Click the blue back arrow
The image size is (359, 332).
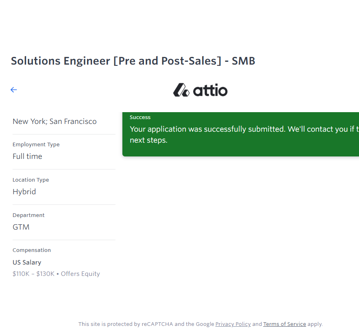pos(14,90)
